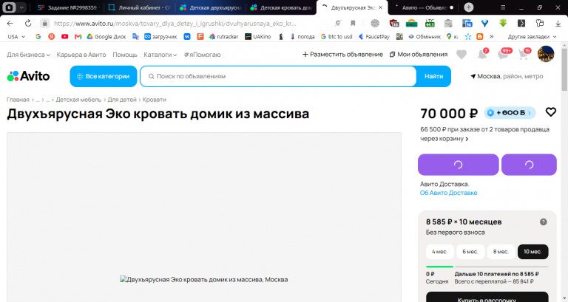
Task: Switch to the Личный кабинет tab
Action: [139, 7]
